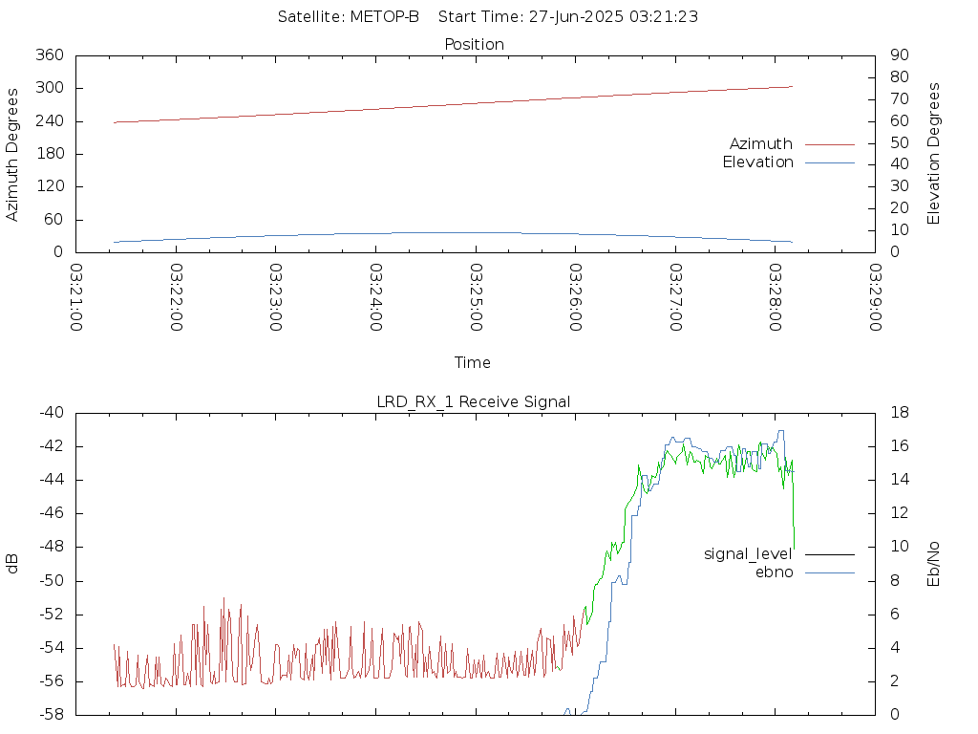Click the blue ebno legend line sample
Viewport: 978px width, 734px height.
click(830, 573)
